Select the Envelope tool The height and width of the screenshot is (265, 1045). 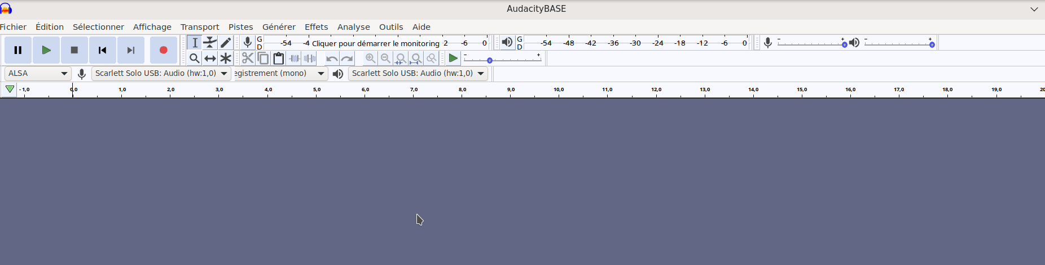210,43
